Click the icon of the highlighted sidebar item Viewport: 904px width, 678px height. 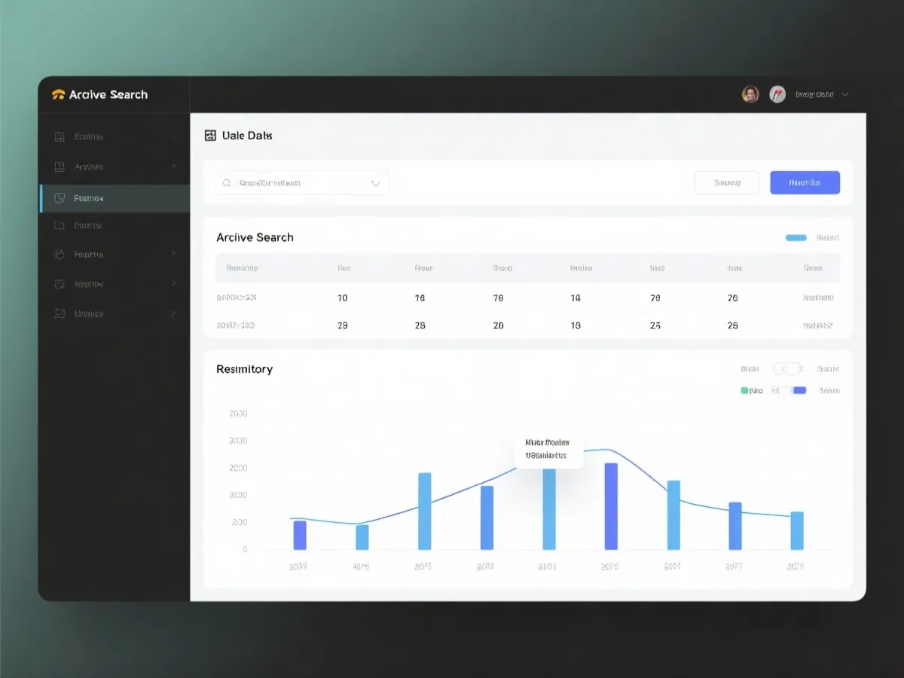pos(60,198)
